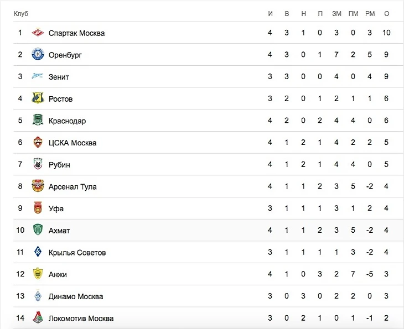Click the ЗМ goals scored header
This screenshot has height=329, width=404.
(x=336, y=14)
